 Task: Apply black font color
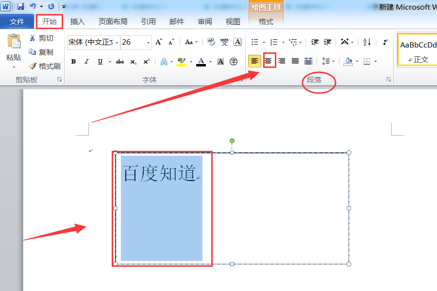(201, 62)
